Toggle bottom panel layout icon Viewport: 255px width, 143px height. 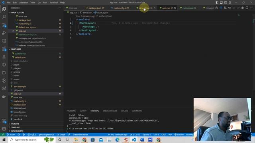pyautogui.click(x=222, y=2)
